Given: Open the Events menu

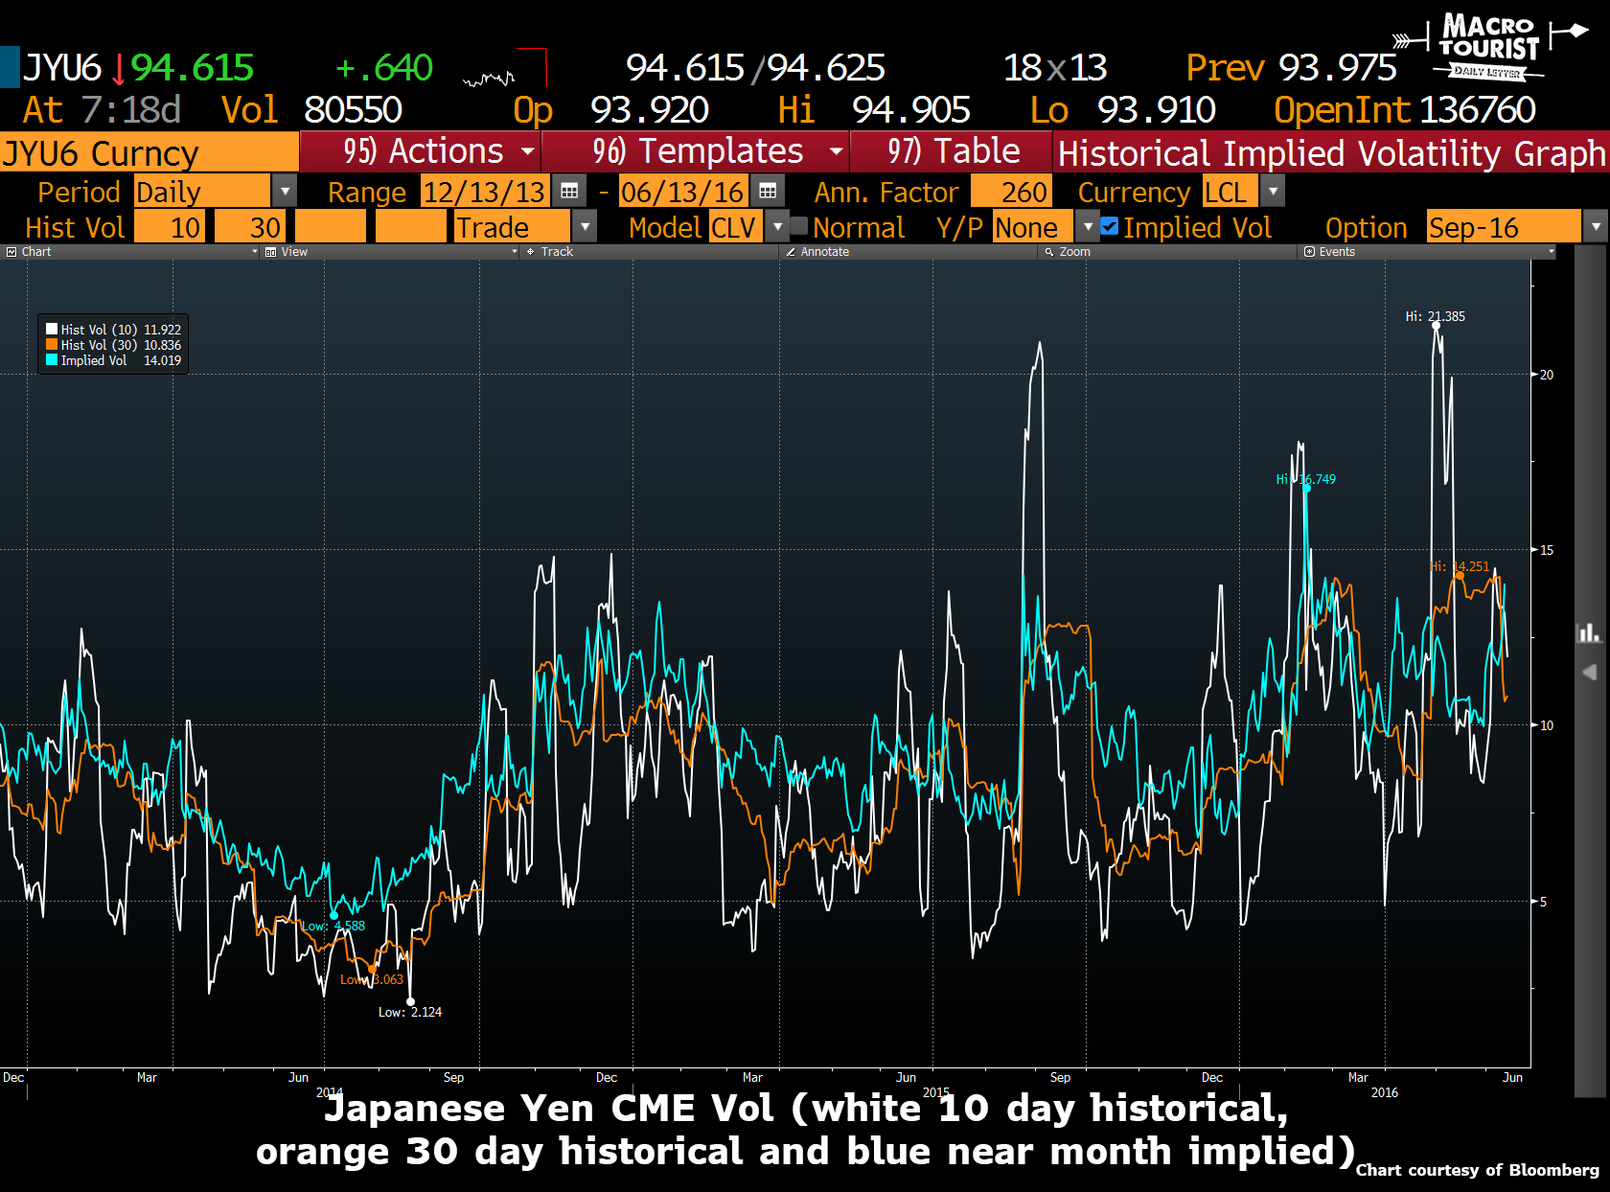Looking at the screenshot, I should (x=1428, y=252).
